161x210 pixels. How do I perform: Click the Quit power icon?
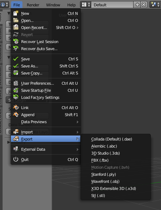[x=16, y=160]
